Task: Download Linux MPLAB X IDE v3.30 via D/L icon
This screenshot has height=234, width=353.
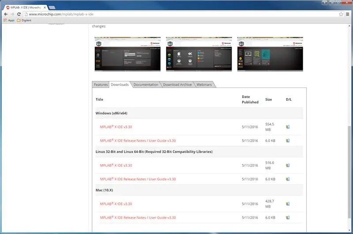Action: (288, 165)
